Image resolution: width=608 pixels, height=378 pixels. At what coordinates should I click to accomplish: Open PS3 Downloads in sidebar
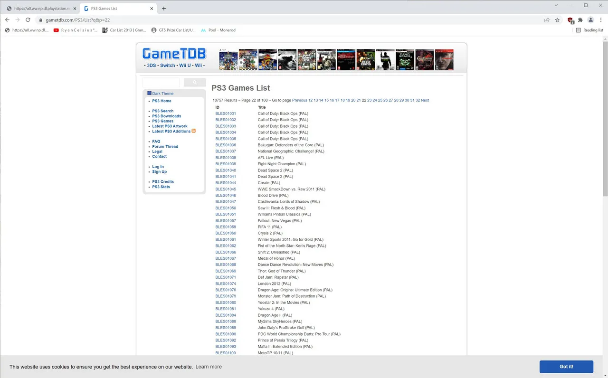(x=167, y=116)
